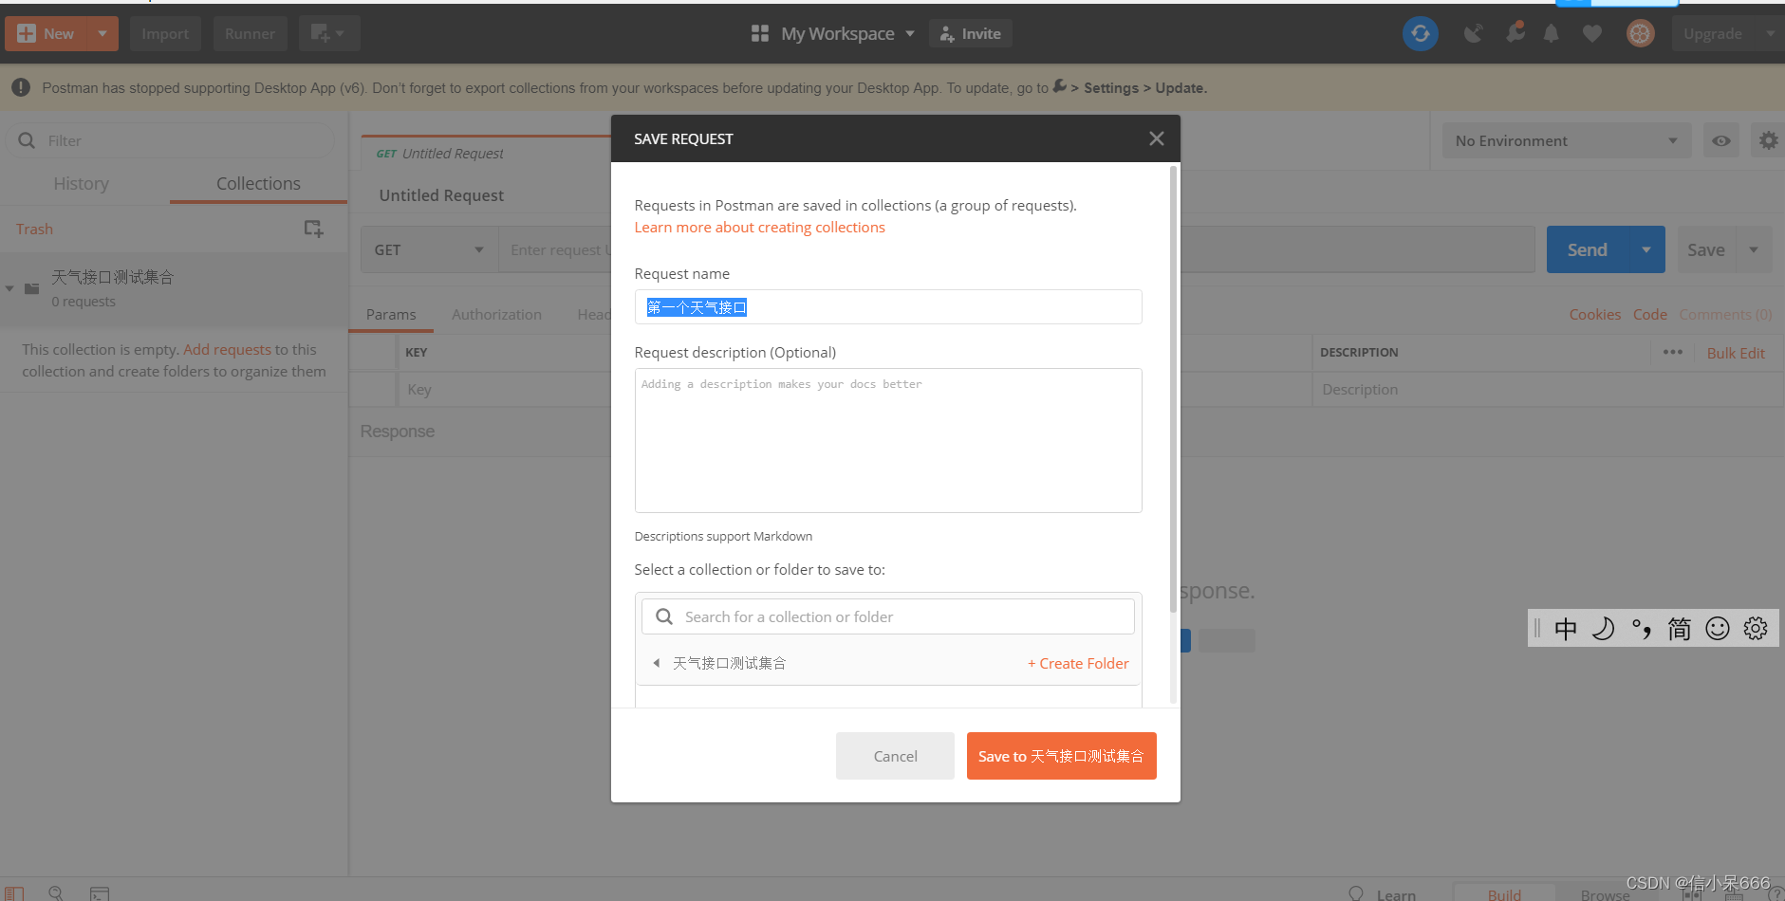Click the Save to 天气接口测试集合 button

coord(1061,756)
